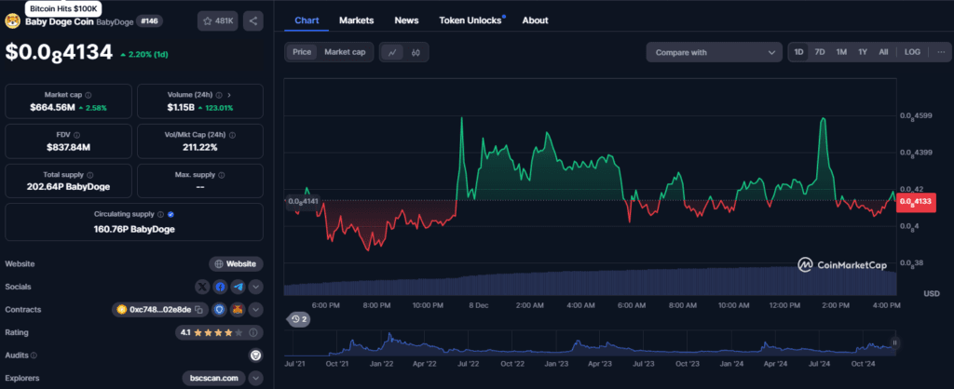This screenshot has height=389, width=954.
Task: Click the $1.15B volume value
Action: (181, 108)
